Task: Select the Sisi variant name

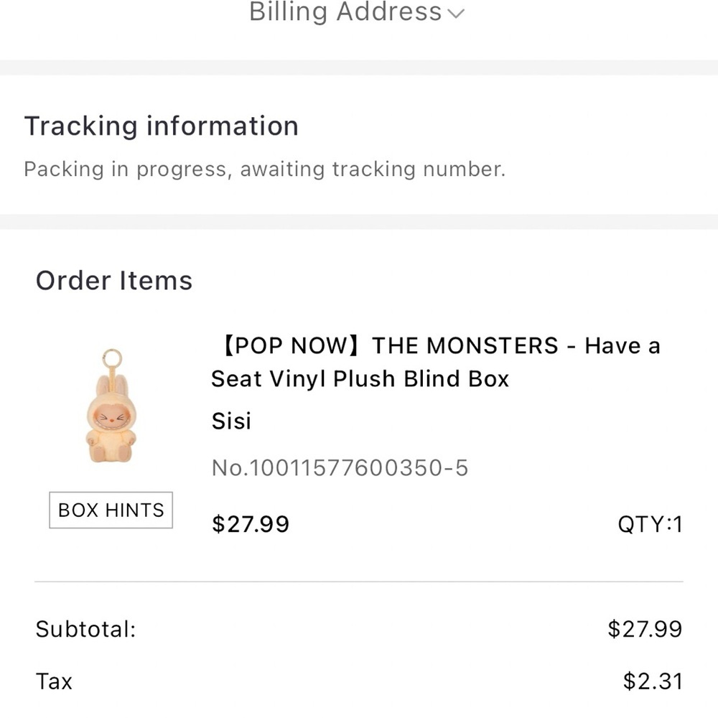Action: tap(231, 421)
